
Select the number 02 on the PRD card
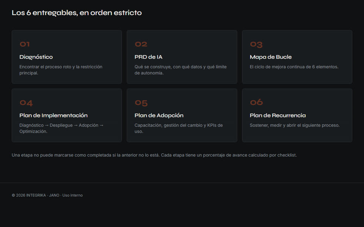[141, 44]
